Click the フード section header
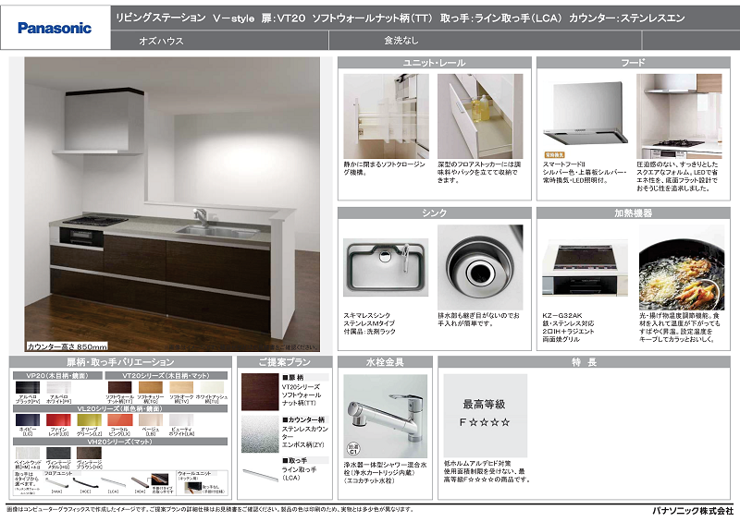This screenshot has height=522, width=740. click(x=634, y=63)
